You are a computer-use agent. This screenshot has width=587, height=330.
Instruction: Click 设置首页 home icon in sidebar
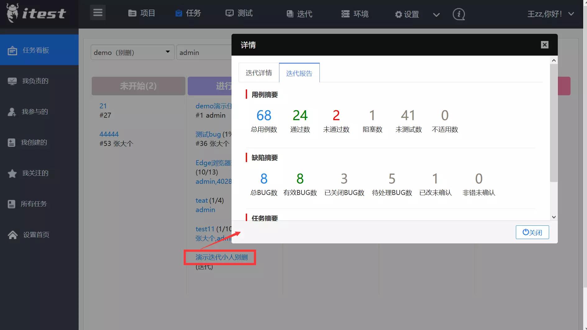click(x=12, y=235)
